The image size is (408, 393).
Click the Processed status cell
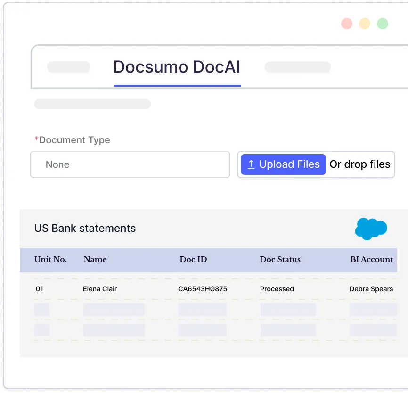pyautogui.click(x=277, y=289)
